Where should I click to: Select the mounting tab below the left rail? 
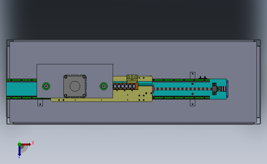[40, 102]
